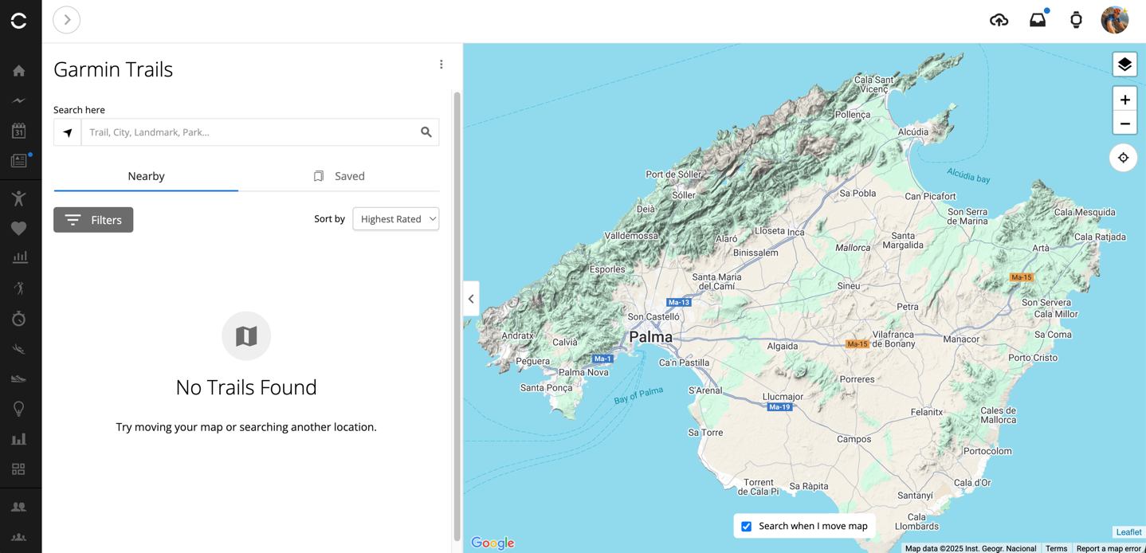
Task: Open the user profile avatar
Action: tap(1114, 20)
